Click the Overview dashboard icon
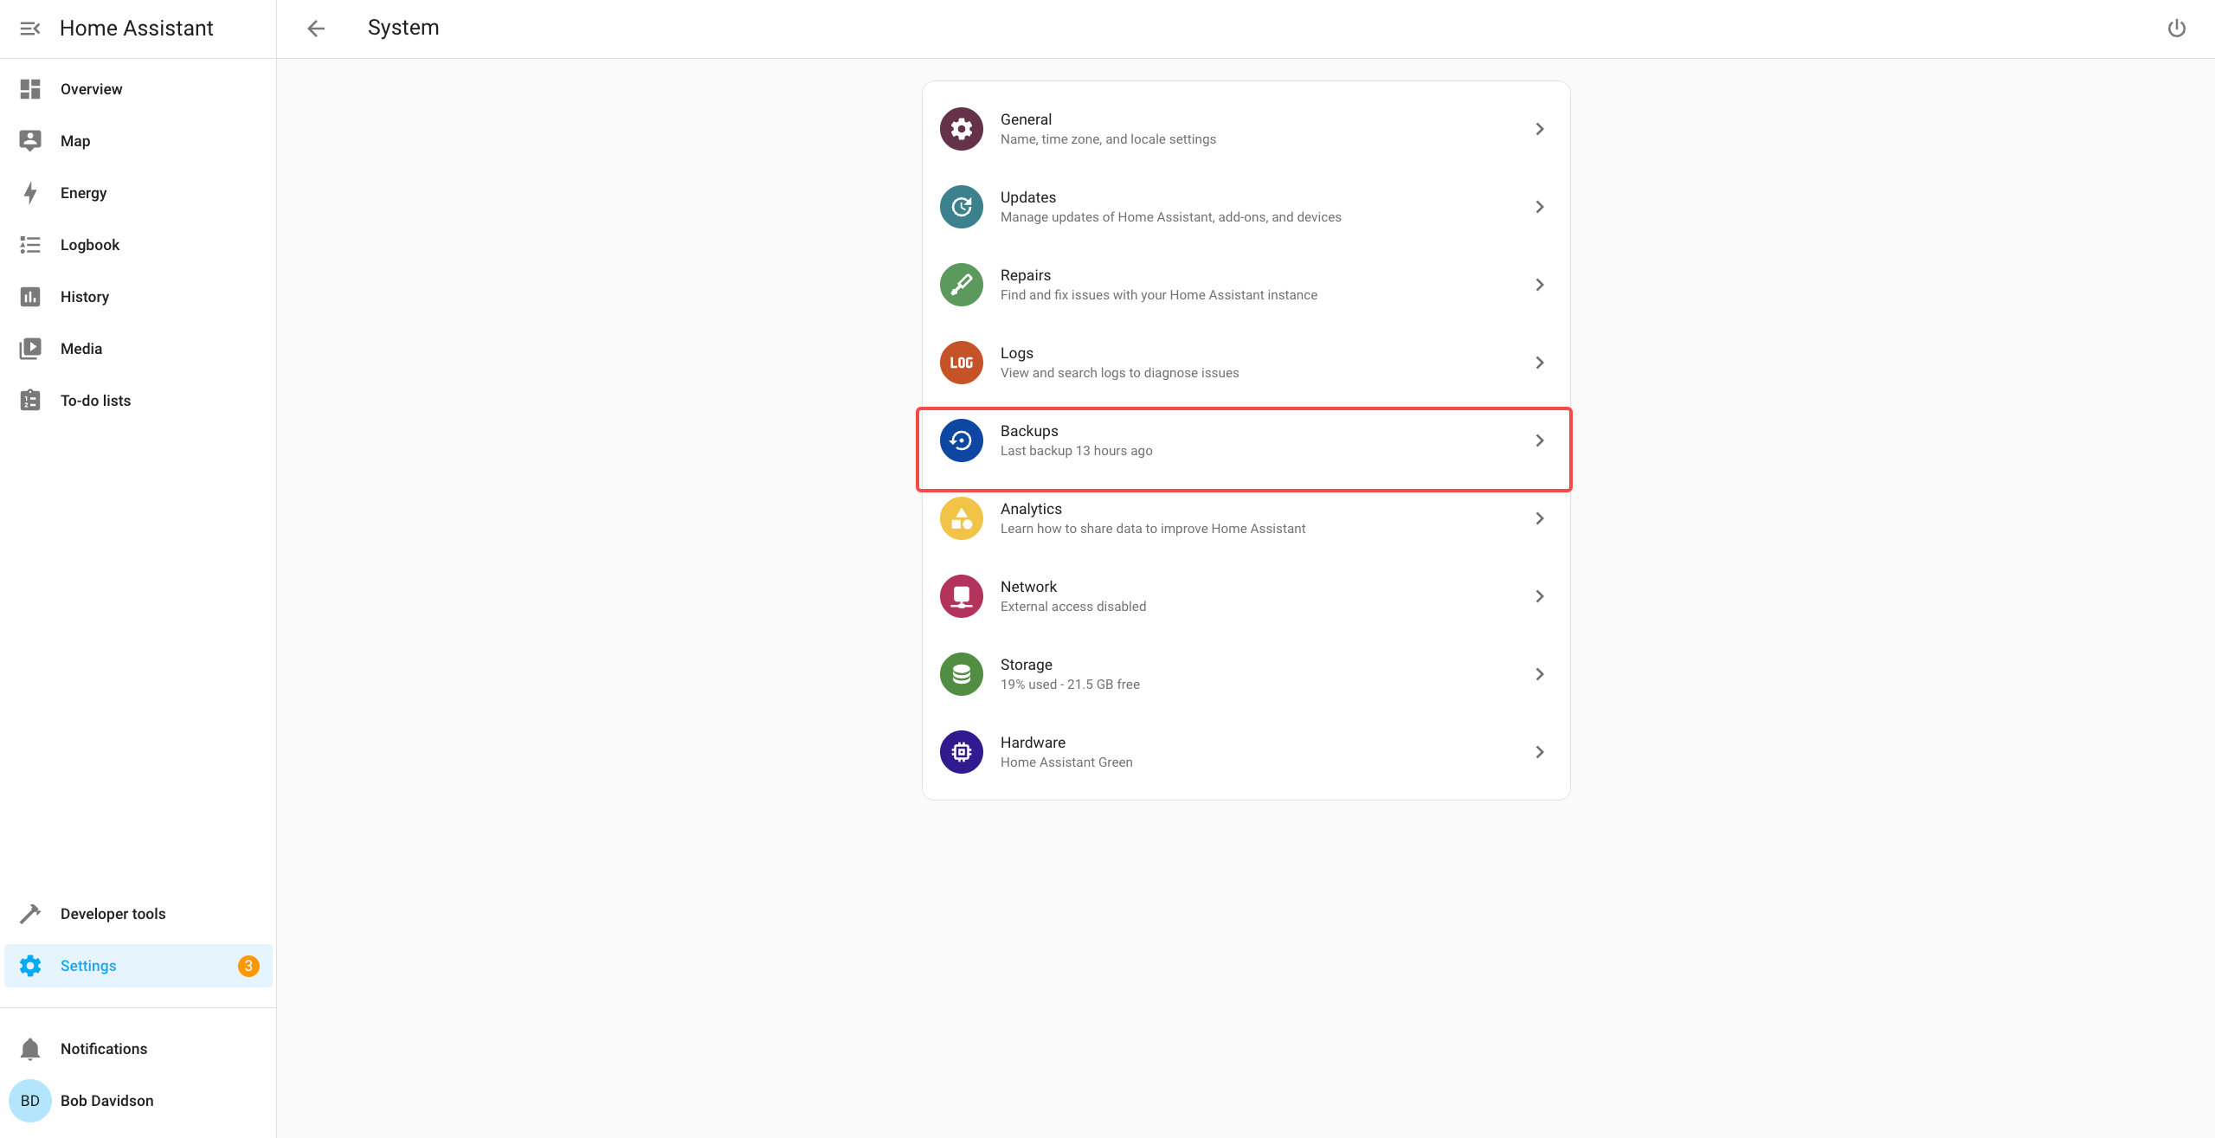This screenshot has height=1138, width=2215. [x=30, y=89]
